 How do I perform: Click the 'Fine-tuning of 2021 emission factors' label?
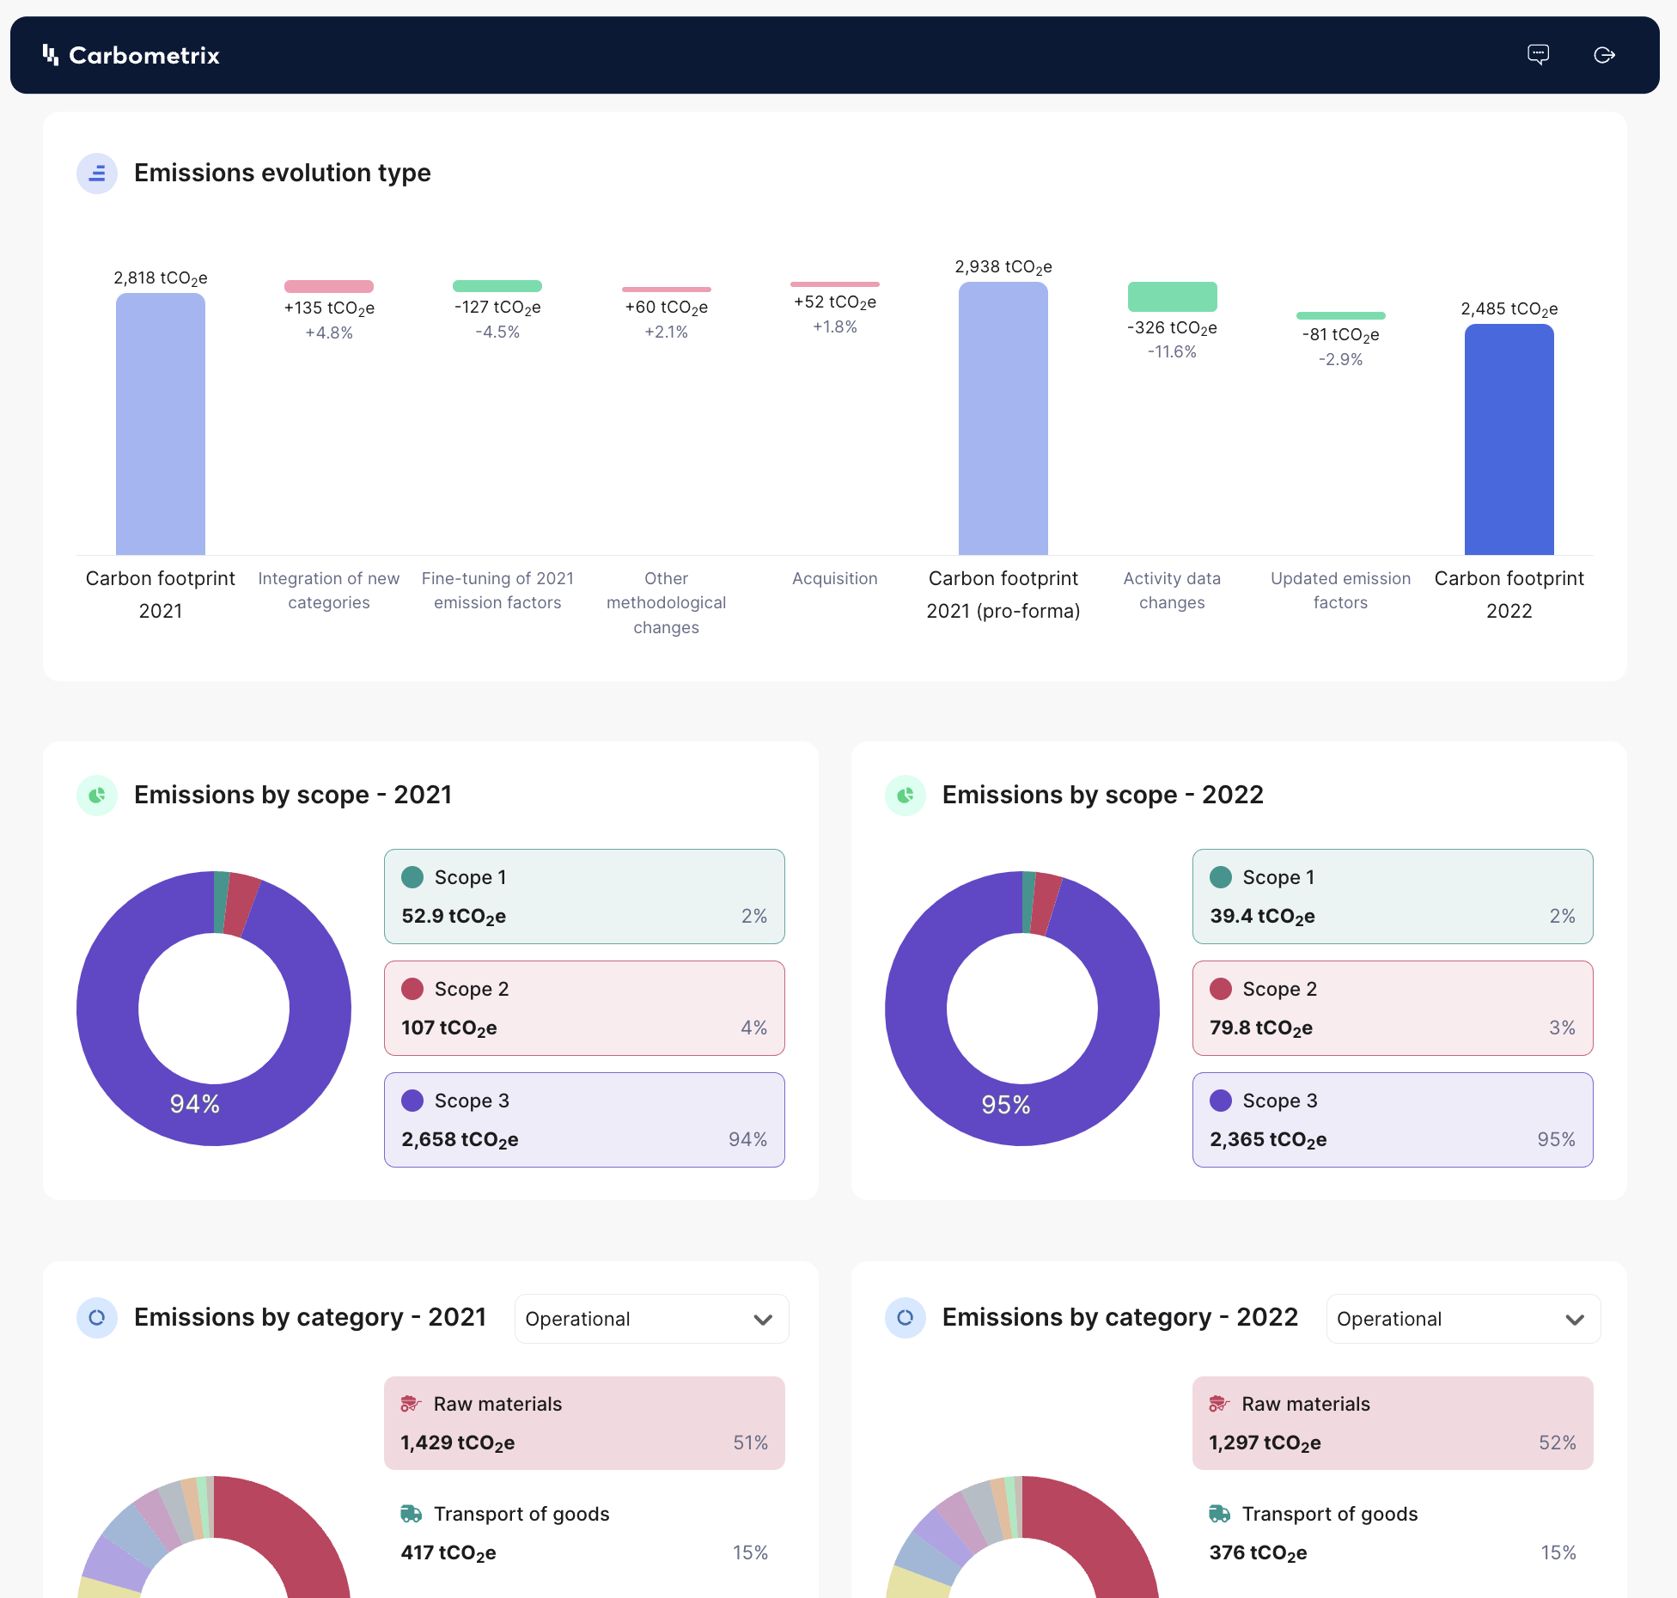497,590
